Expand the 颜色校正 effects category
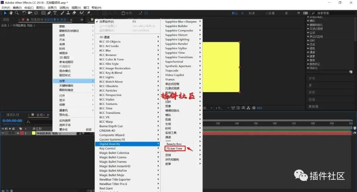Image resolution: width=357 pixels, height=192 pixels. (x=308, y=64)
